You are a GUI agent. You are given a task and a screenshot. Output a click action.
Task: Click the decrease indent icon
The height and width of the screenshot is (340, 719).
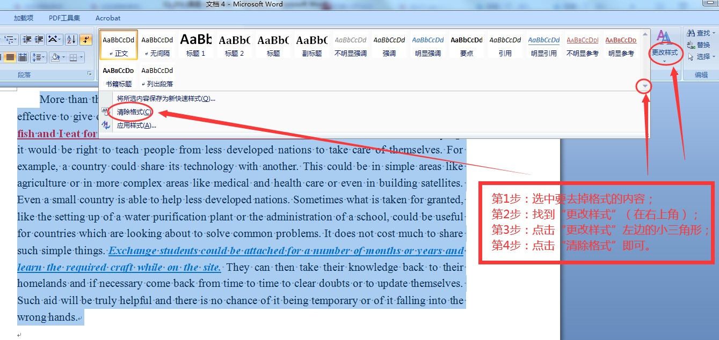click(27, 40)
